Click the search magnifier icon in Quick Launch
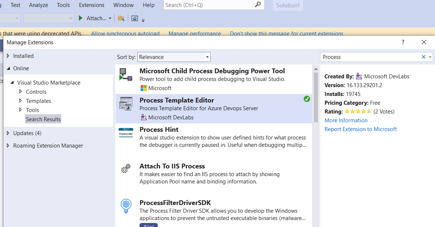The image size is (435, 227). coord(258,5)
